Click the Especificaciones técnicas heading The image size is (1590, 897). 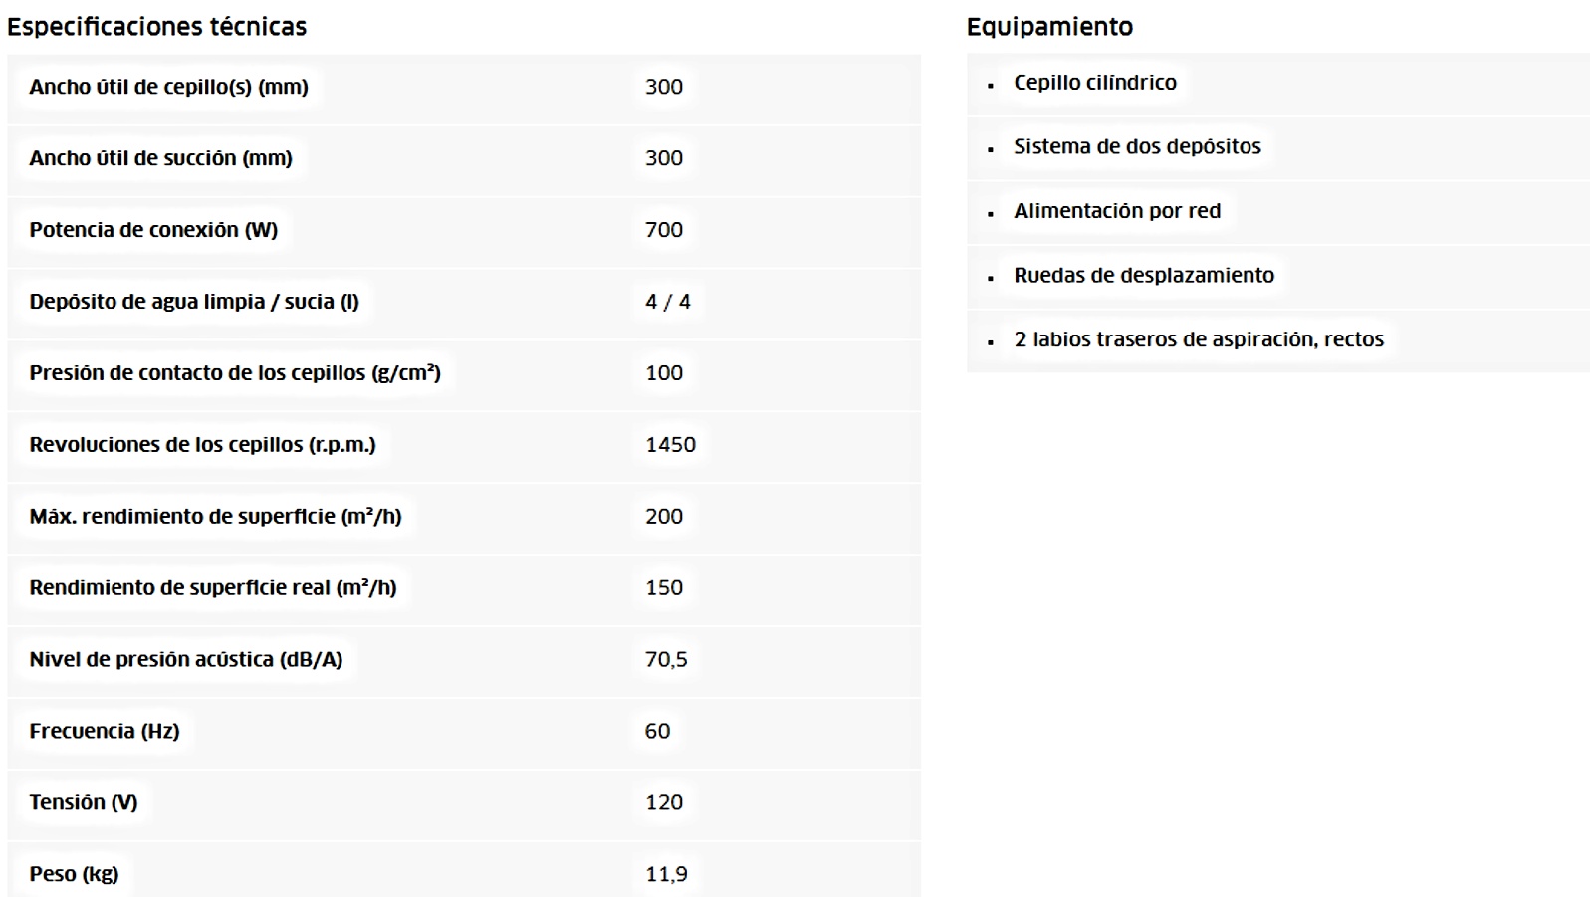tap(157, 27)
